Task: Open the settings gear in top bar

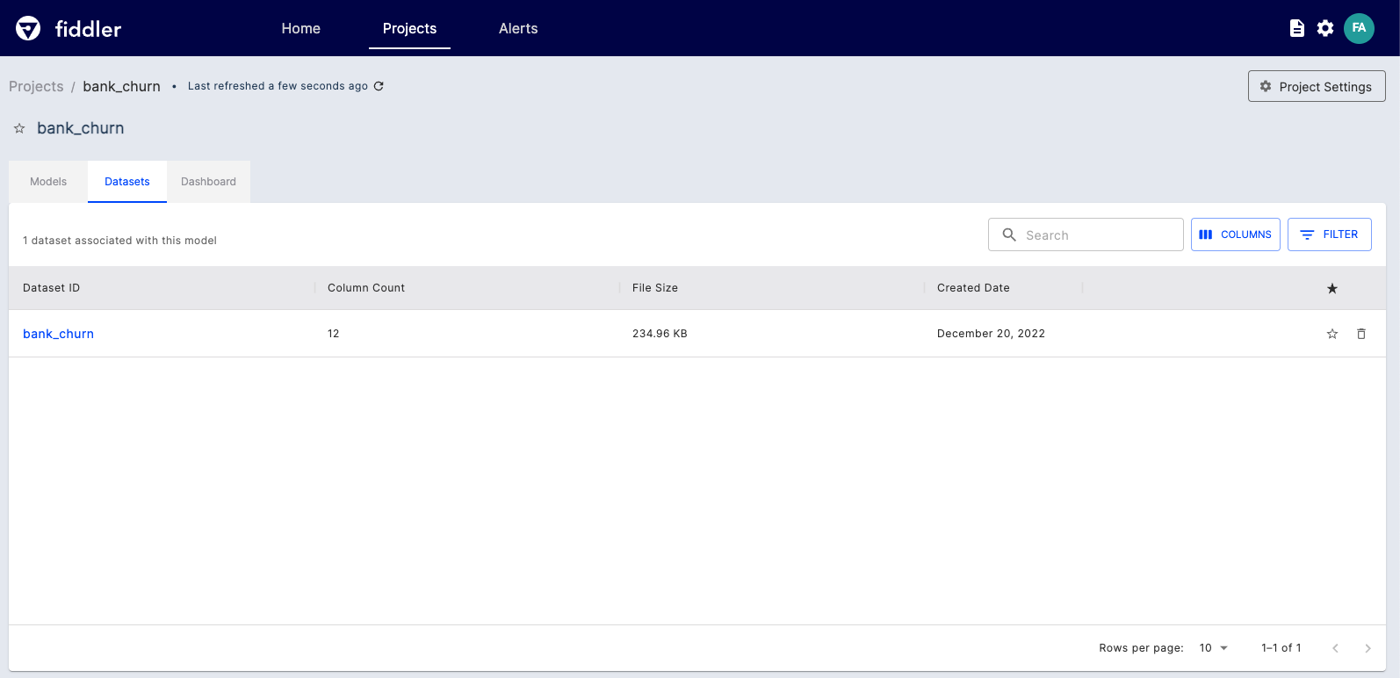Action: tap(1325, 28)
